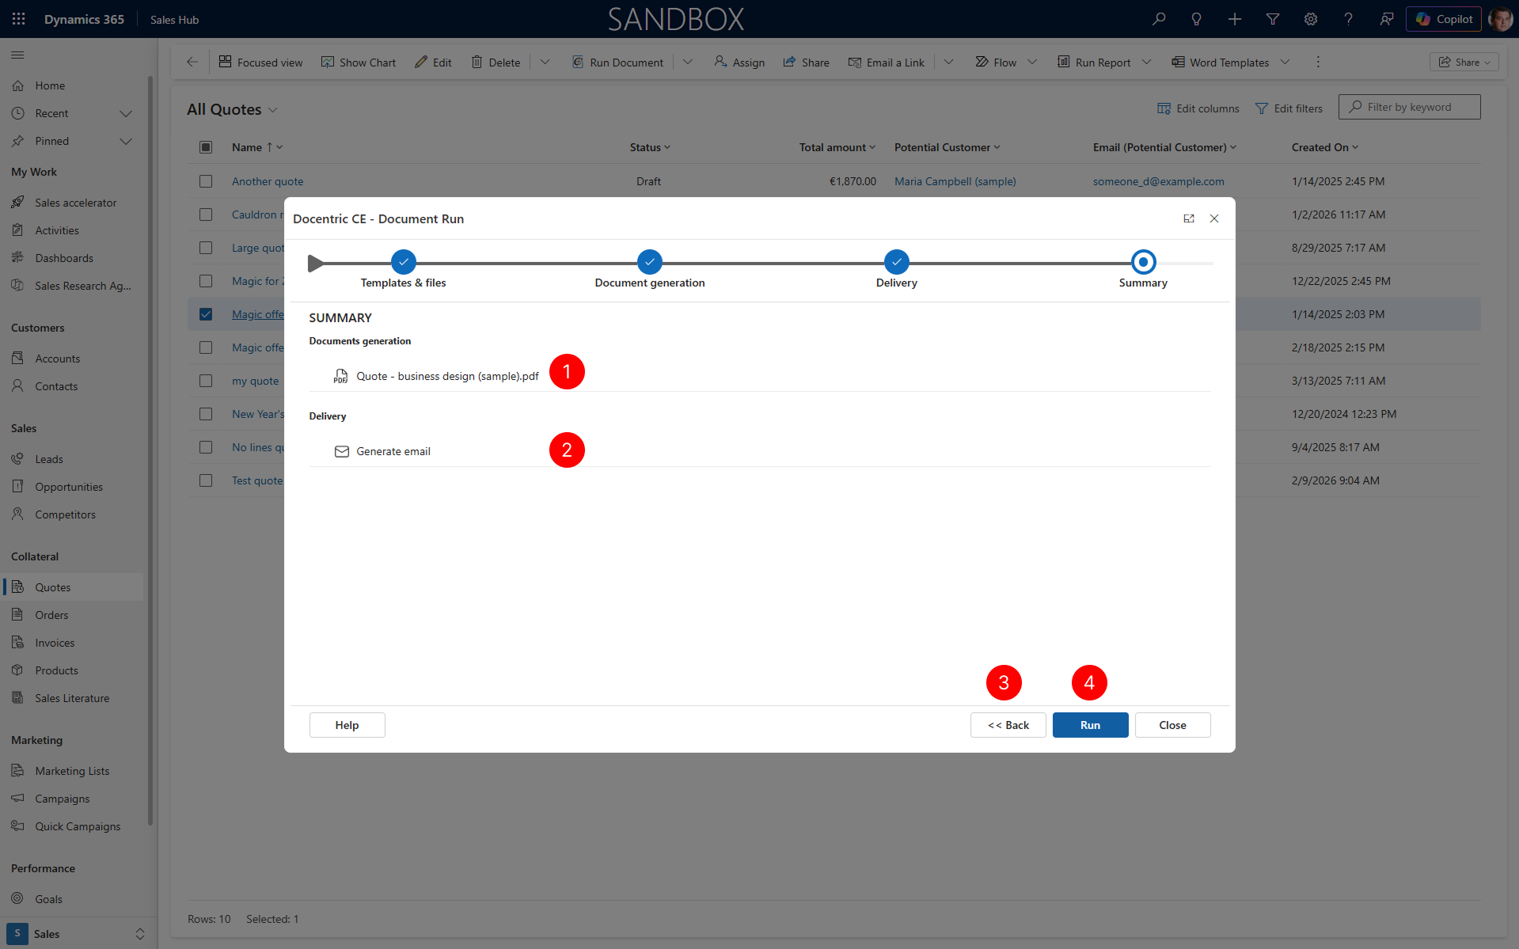The image size is (1519, 949).
Task: Expand the Flow dropdown arrow
Action: pos(1032,62)
